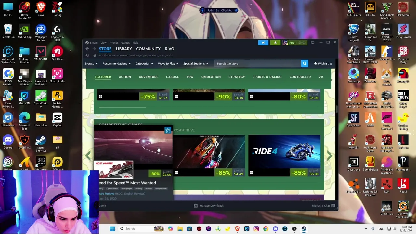
Task: Toggle Steam Big Picture monitor icon
Action: pyautogui.click(x=313, y=43)
